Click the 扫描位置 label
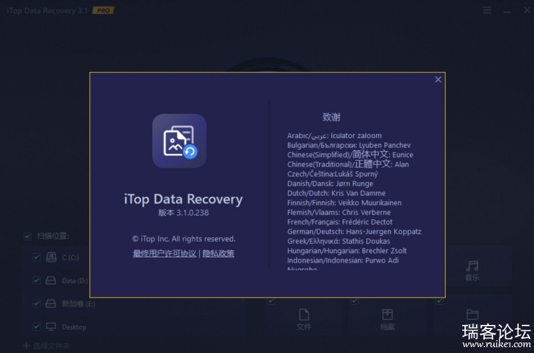 [x=53, y=236]
